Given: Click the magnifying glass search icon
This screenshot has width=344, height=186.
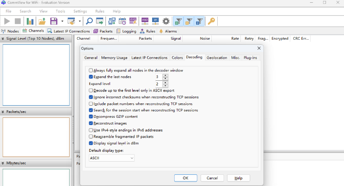Looking at the screenshot, I should pos(89,21).
